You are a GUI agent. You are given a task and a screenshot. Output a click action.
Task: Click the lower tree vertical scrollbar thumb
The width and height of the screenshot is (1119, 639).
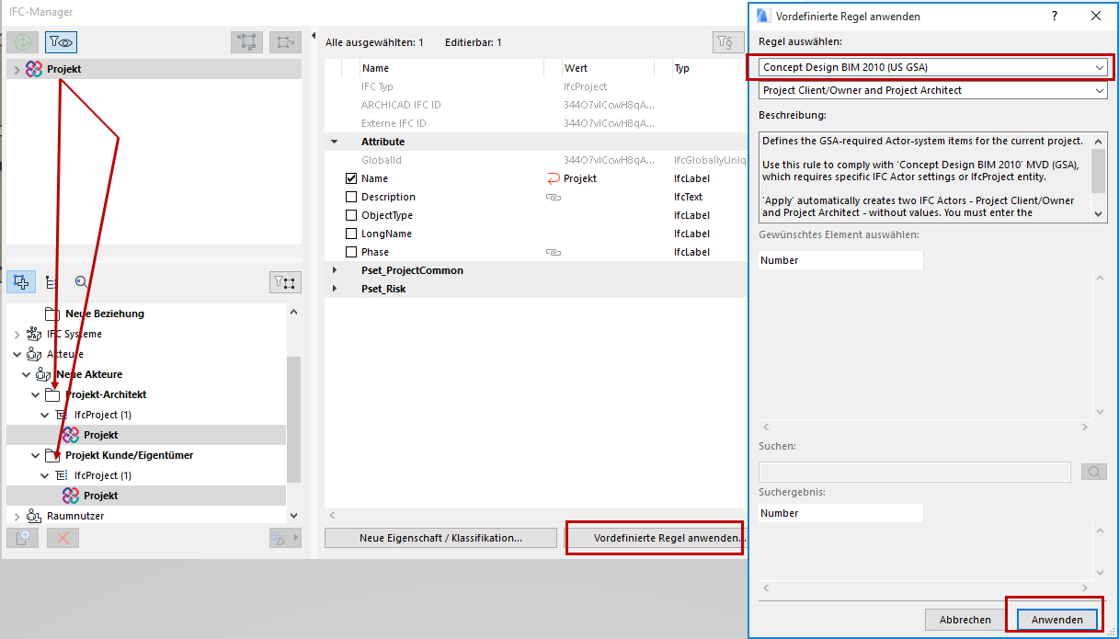tap(293, 420)
